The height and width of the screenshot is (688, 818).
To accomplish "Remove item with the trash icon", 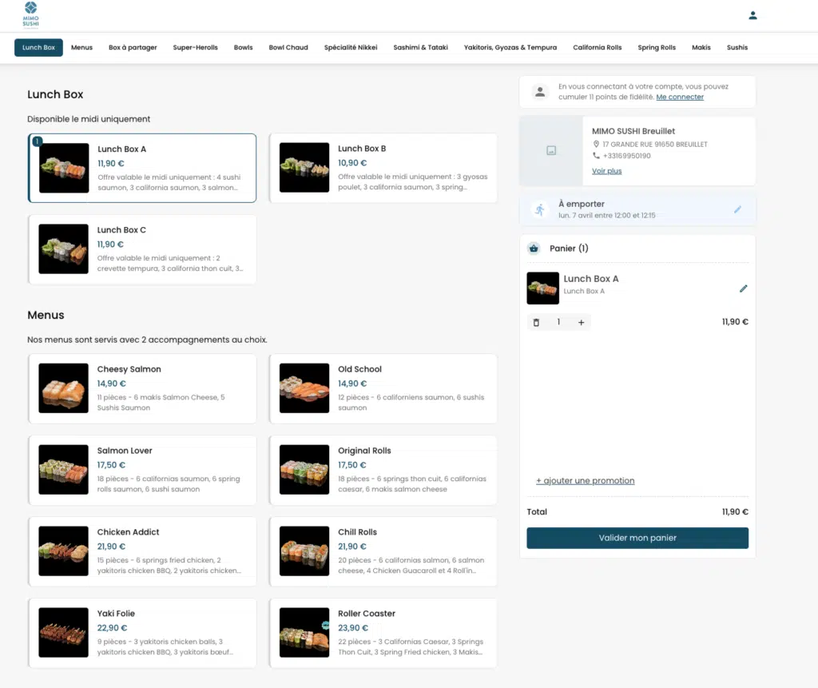I will (x=536, y=323).
